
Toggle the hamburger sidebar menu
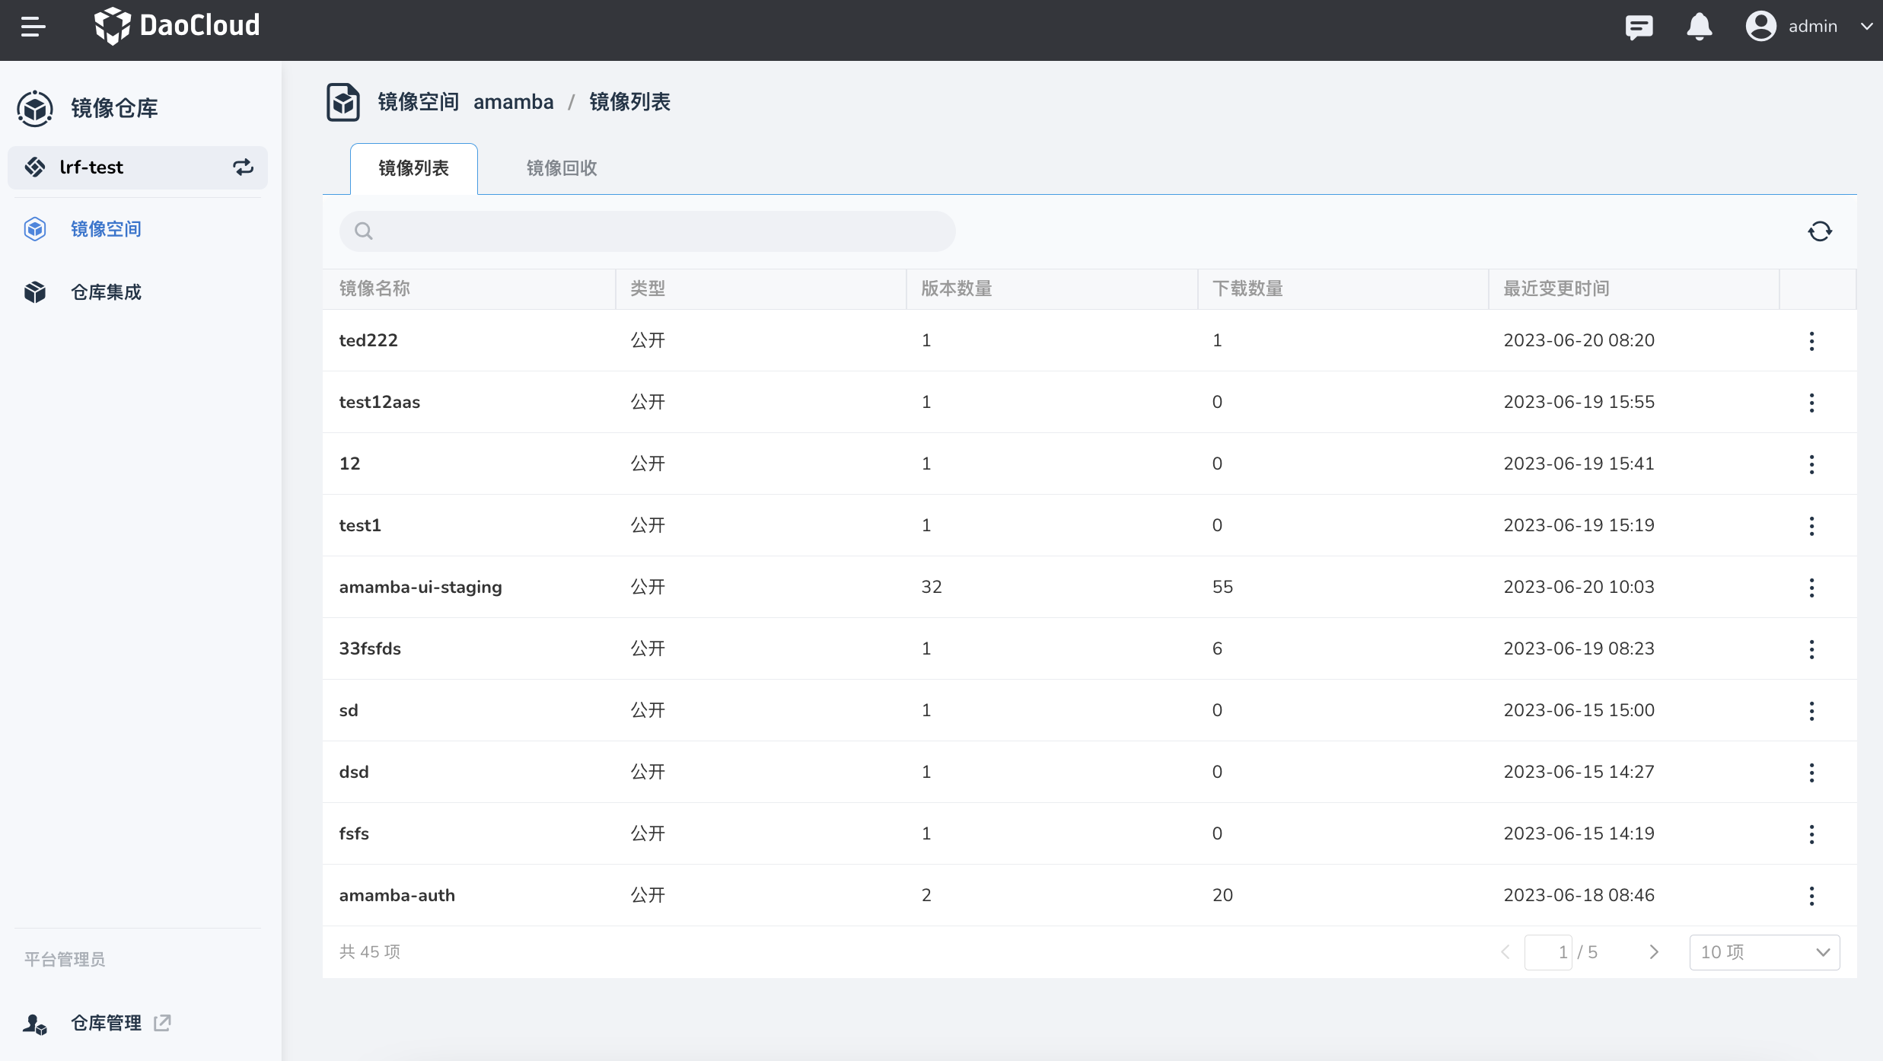tap(33, 27)
